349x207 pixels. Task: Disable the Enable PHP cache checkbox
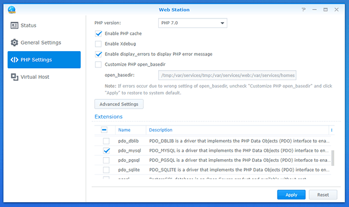pos(98,34)
